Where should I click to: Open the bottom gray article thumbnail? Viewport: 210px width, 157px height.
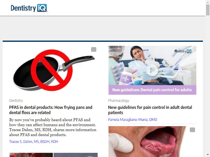tap(76, 155)
